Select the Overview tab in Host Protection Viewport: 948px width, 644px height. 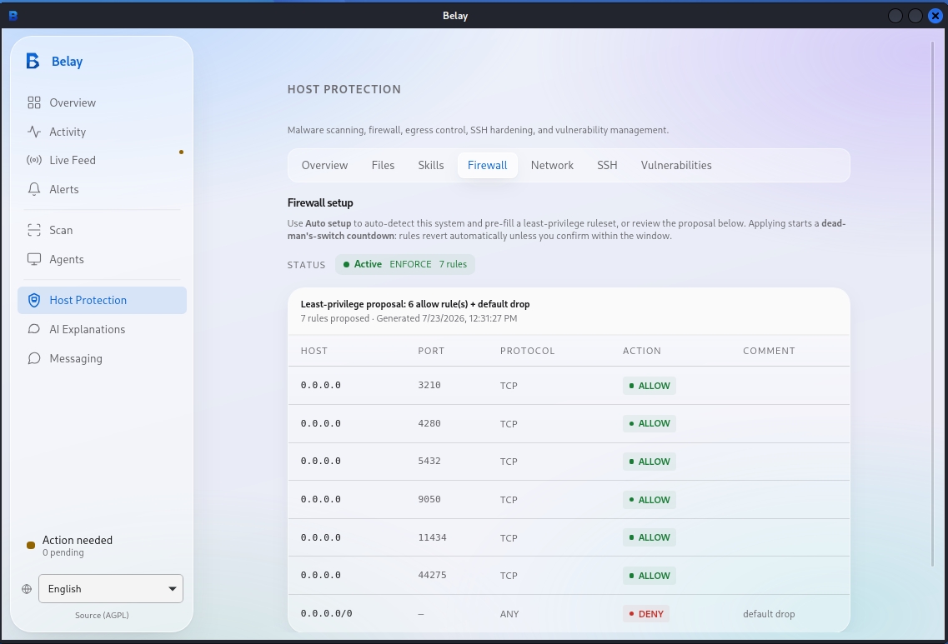point(324,166)
